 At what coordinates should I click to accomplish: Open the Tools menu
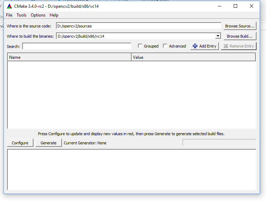[x=21, y=15]
